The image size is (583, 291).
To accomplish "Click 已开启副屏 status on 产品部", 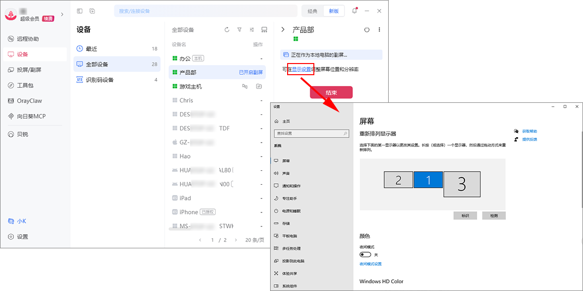I will (251, 72).
